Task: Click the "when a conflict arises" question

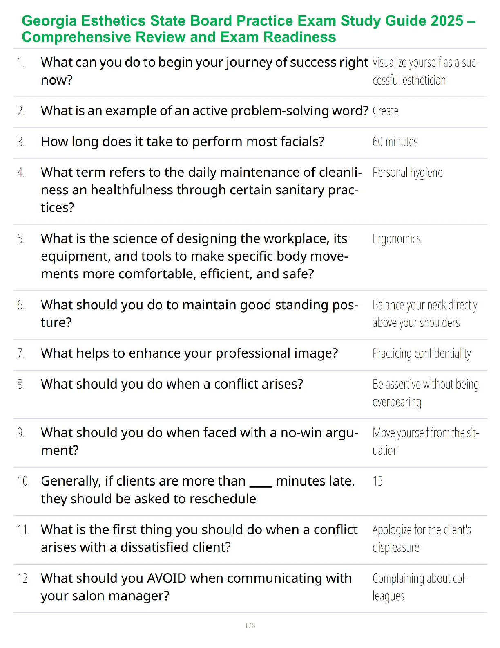Action: [172, 385]
